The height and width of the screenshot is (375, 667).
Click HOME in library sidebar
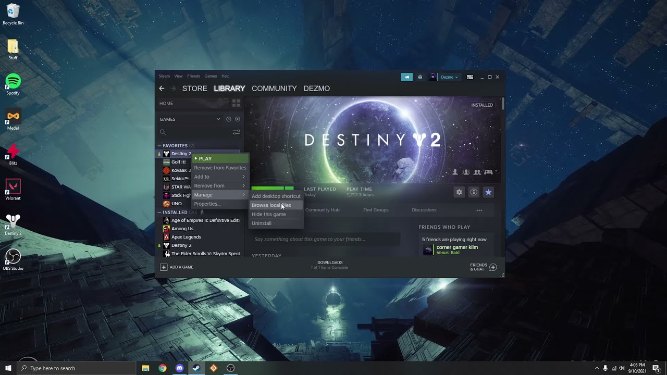tap(166, 103)
